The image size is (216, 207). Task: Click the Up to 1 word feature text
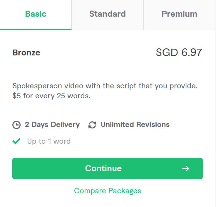pyautogui.click(x=49, y=141)
